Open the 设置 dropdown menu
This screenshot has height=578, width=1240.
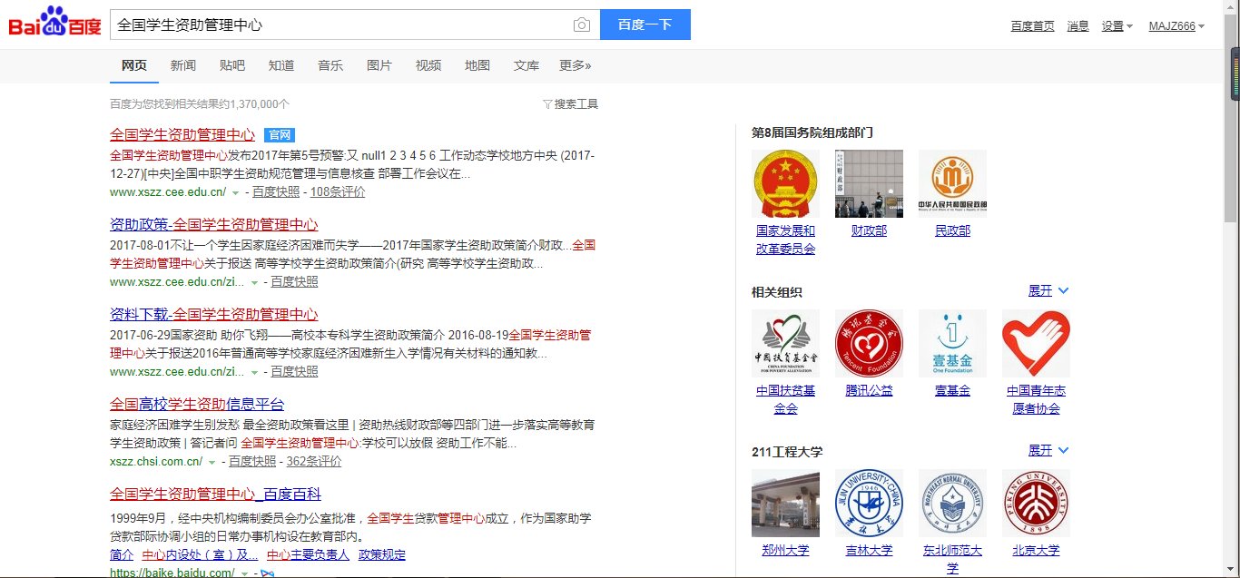(1116, 26)
